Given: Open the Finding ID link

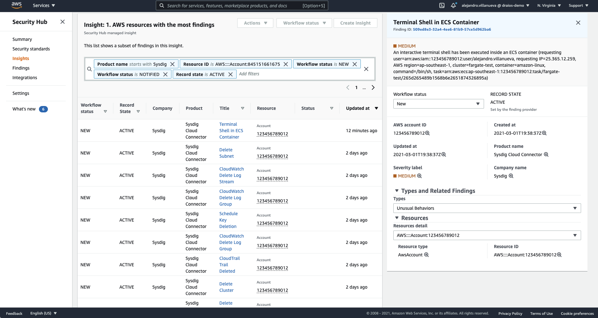Looking at the screenshot, I should pyautogui.click(x=452, y=29).
